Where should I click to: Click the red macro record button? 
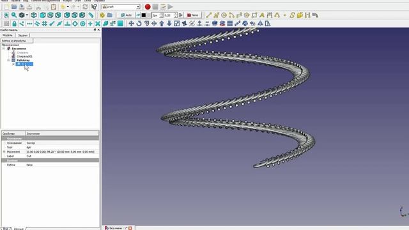[x=148, y=7]
